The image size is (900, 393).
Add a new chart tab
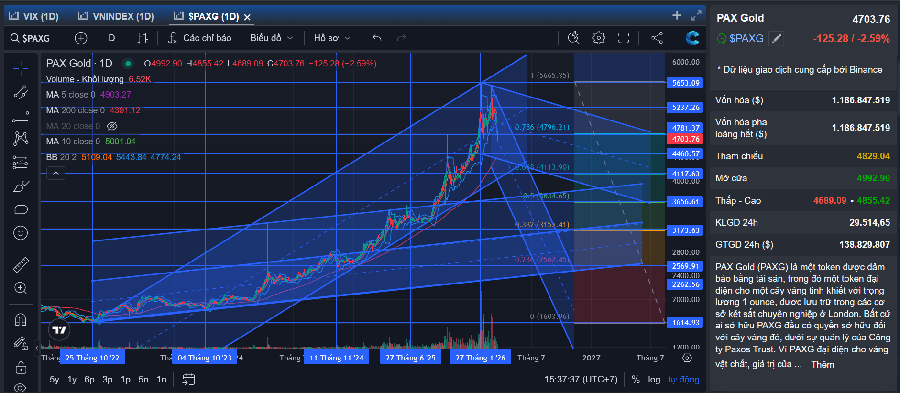(677, 15)
